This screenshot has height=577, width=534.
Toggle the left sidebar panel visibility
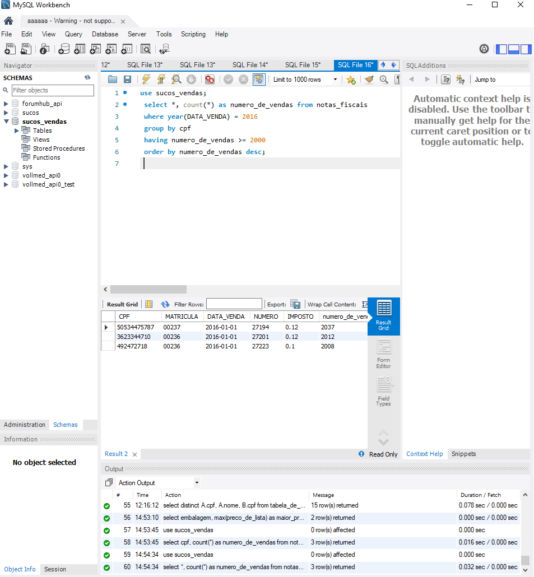[502, 49]
